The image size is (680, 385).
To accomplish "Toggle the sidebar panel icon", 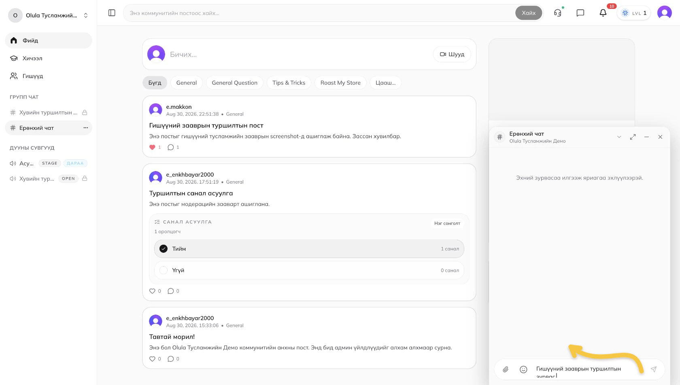I will point(112,13).
